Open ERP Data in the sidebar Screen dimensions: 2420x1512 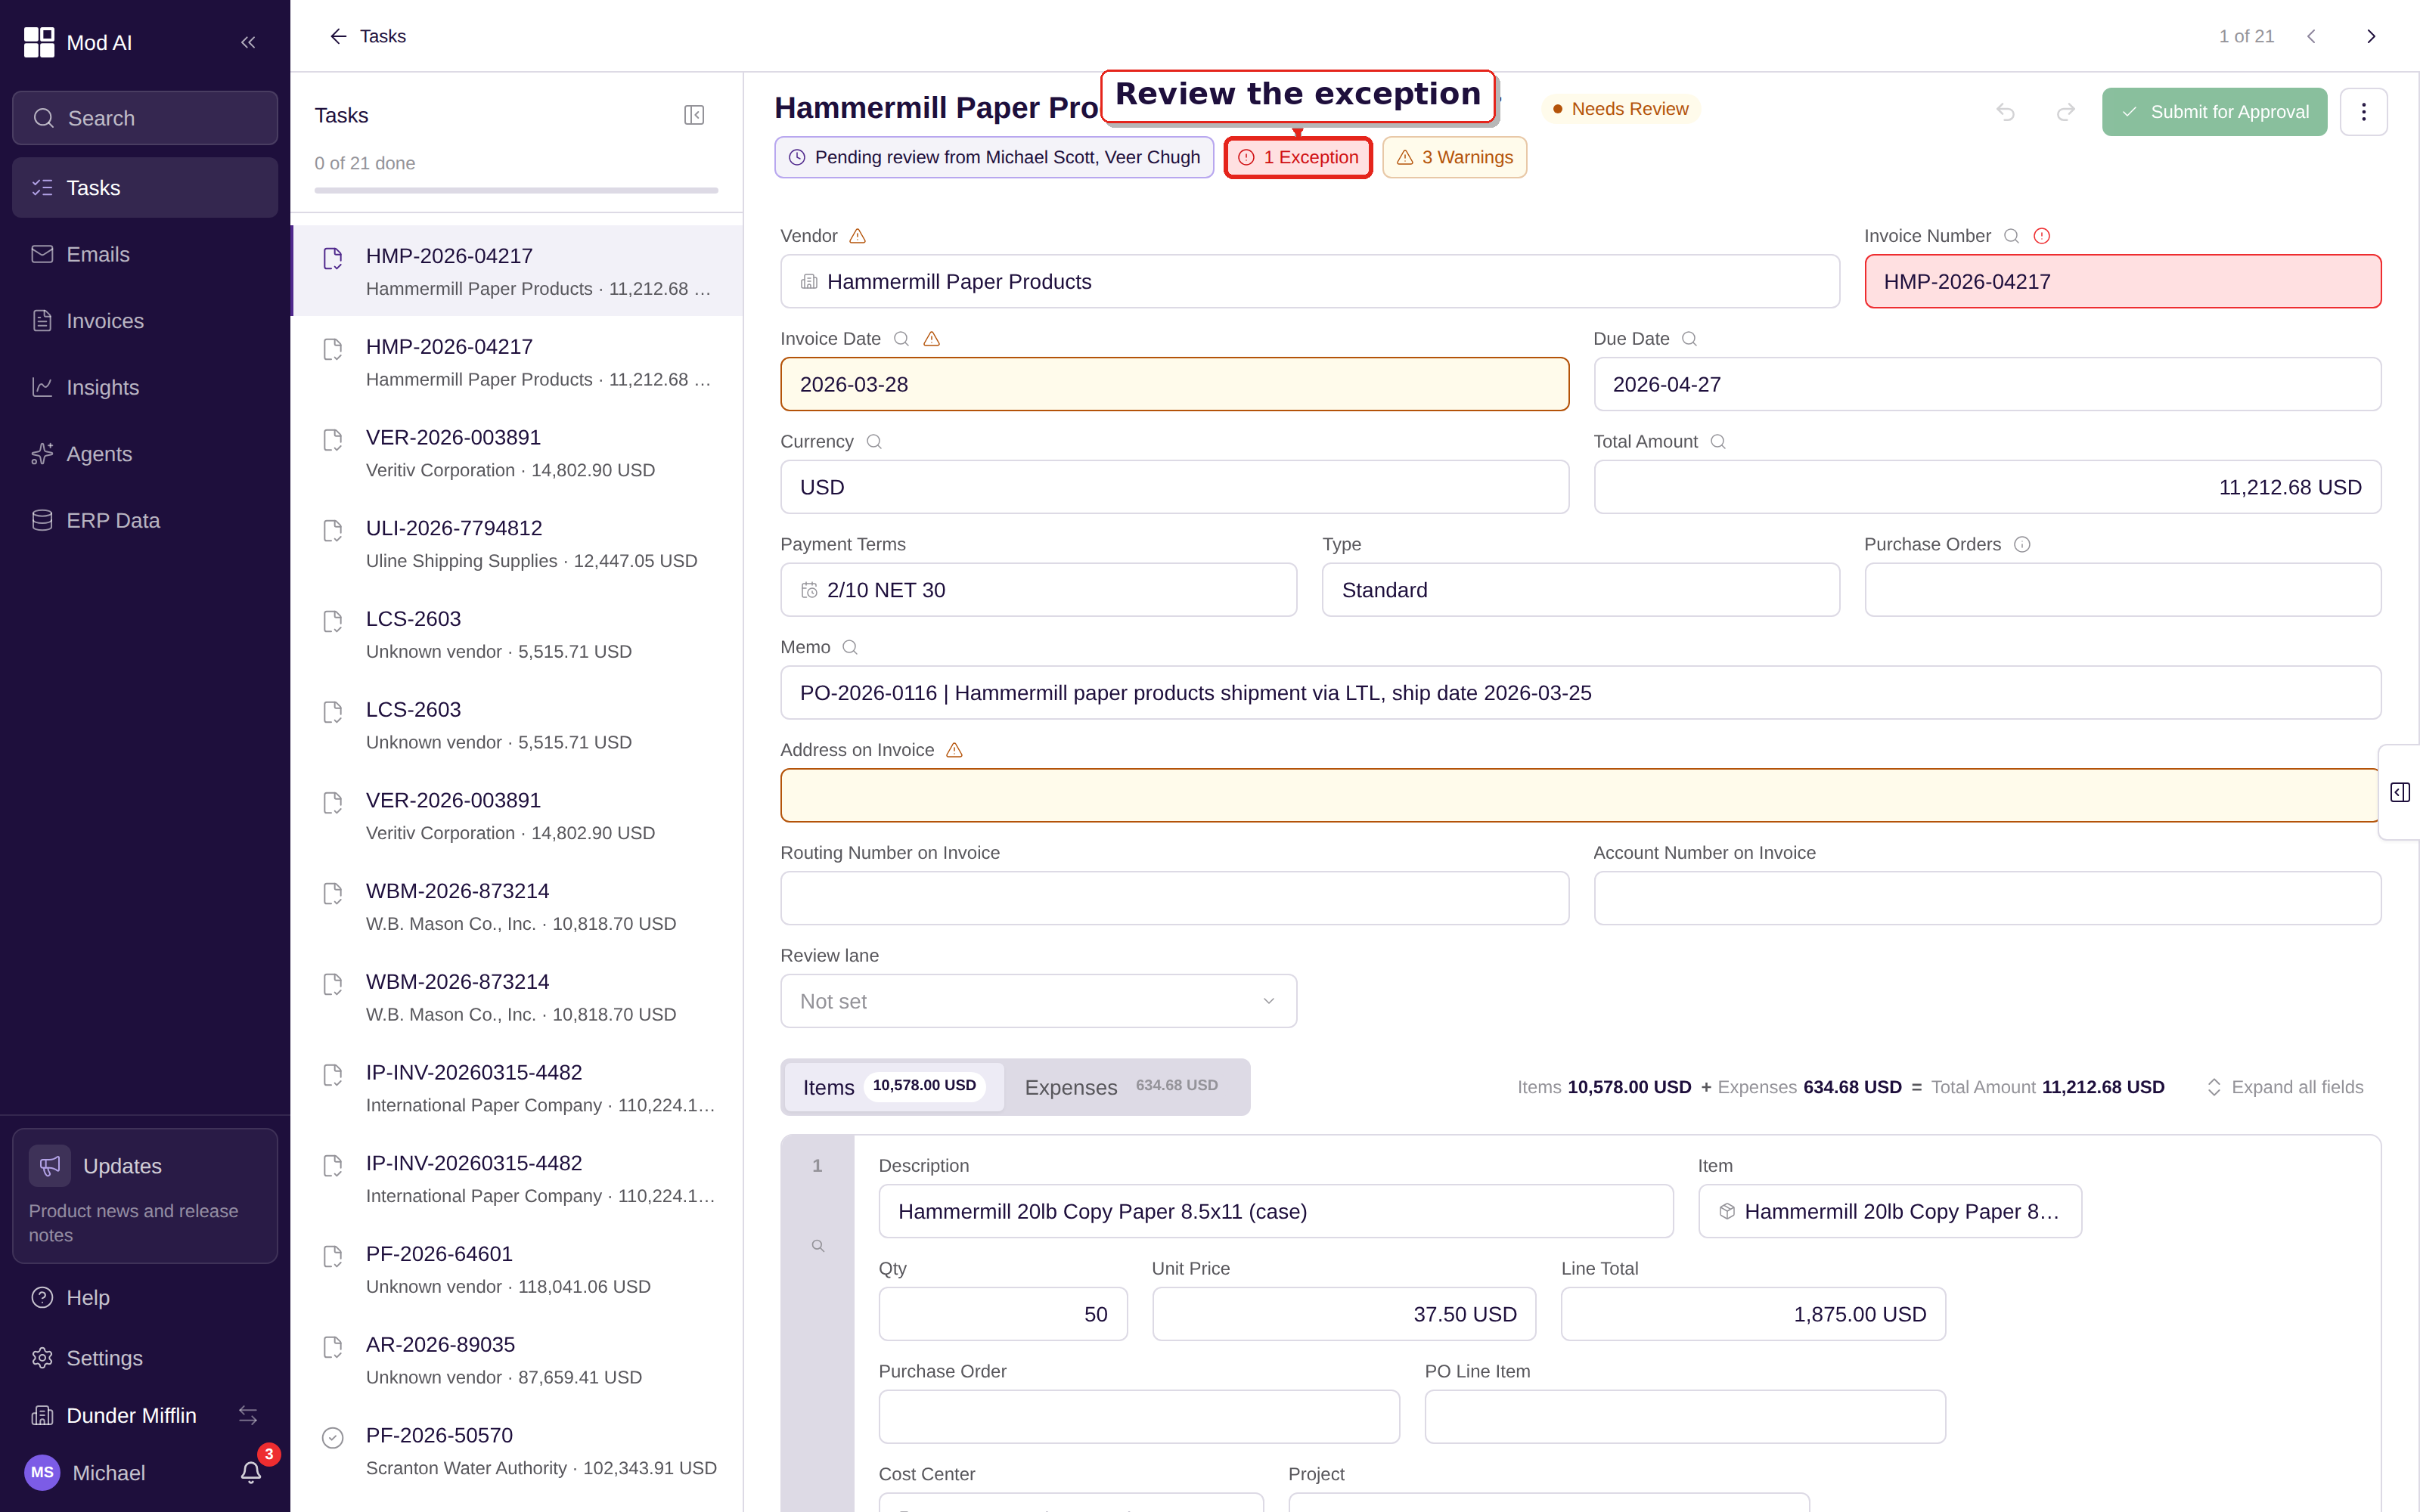click(x=145, y=520)
